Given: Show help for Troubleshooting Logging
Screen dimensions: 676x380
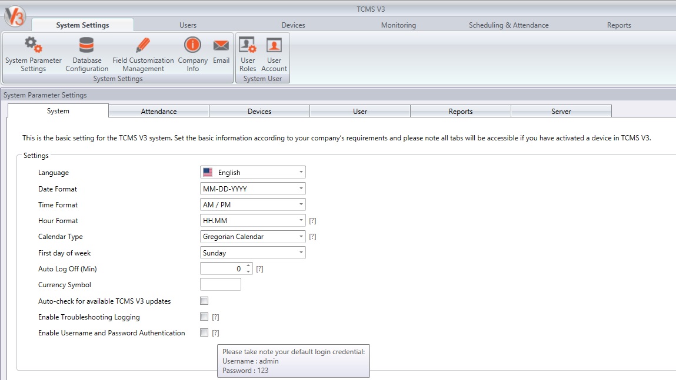Looking at the screenshot, I should pos(215,317).
